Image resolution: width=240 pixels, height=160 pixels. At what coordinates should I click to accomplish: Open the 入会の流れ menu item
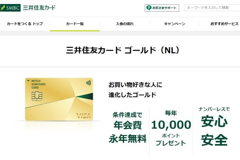point(125,24)
